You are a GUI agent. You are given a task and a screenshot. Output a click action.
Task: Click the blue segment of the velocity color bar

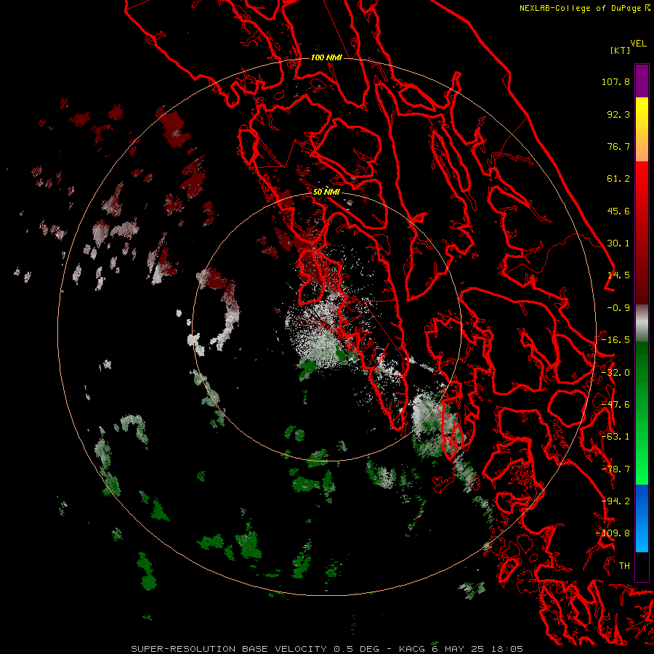[x=642, y=518]
